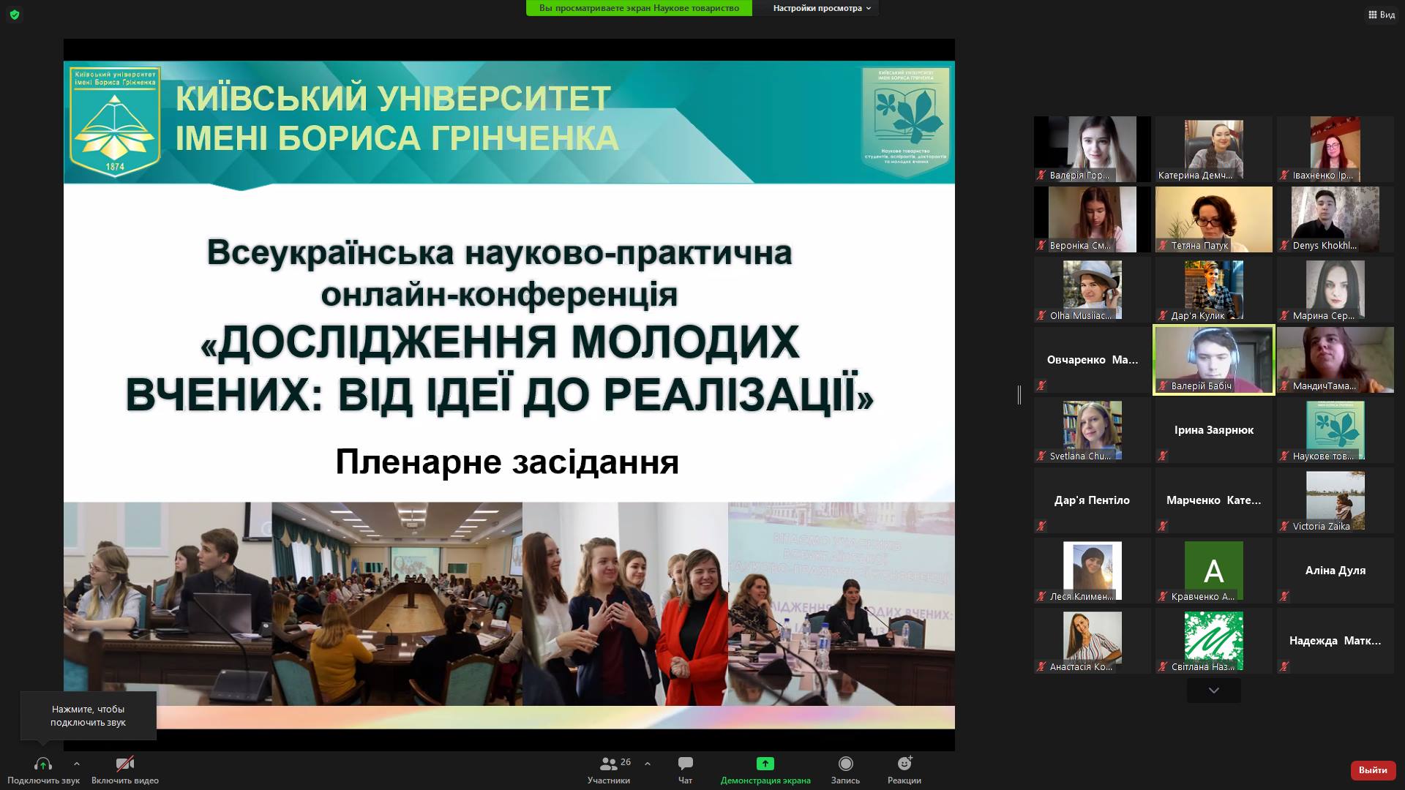Select Марина Сер... participant thumbnail
Image resolution: width=1405 pixels, height=790 pixels.
[1335, 290]
